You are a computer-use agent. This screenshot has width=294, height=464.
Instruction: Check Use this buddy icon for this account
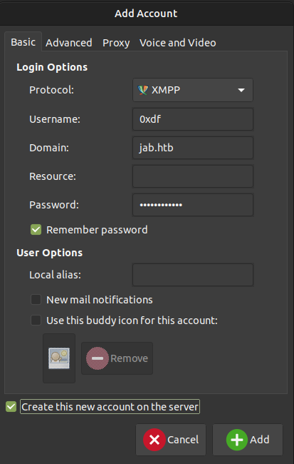click(x=36, y=321)
